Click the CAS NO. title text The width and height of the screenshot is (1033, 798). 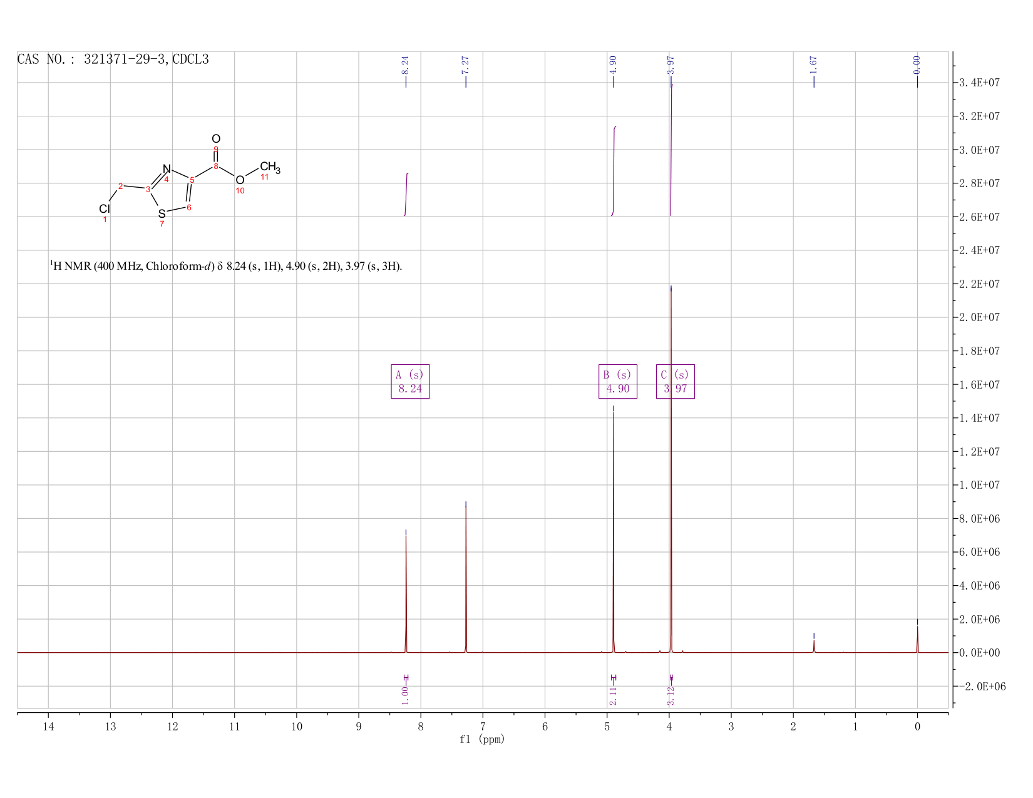click(x=113, y=59)
